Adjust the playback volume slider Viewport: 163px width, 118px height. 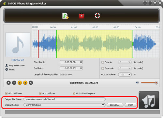(x=149, y=83)
